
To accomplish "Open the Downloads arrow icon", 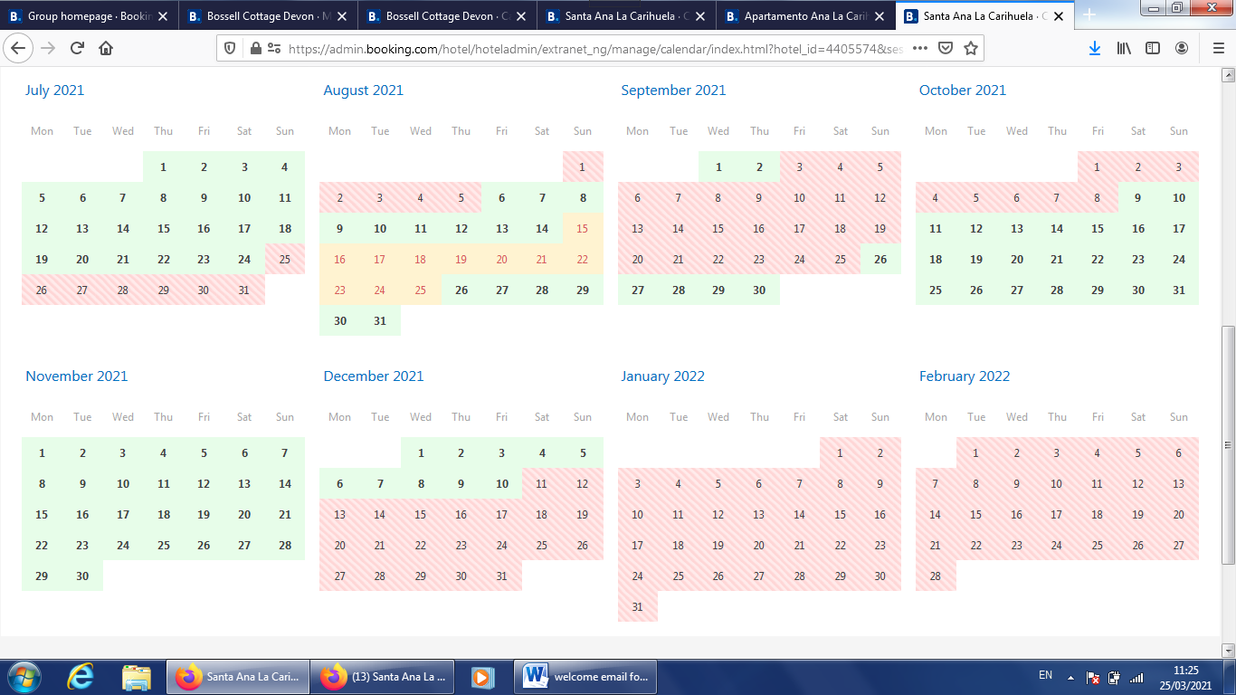I will (1095, 48).
